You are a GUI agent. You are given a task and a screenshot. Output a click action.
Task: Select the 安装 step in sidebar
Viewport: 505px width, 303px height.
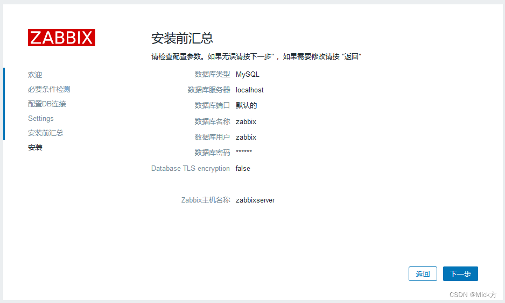coord(35,148)
